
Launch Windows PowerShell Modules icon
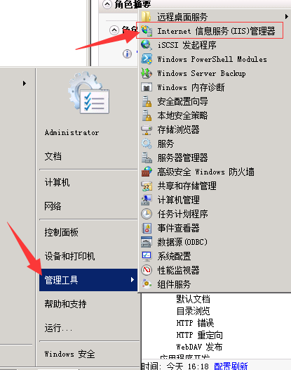pos(147,59)
